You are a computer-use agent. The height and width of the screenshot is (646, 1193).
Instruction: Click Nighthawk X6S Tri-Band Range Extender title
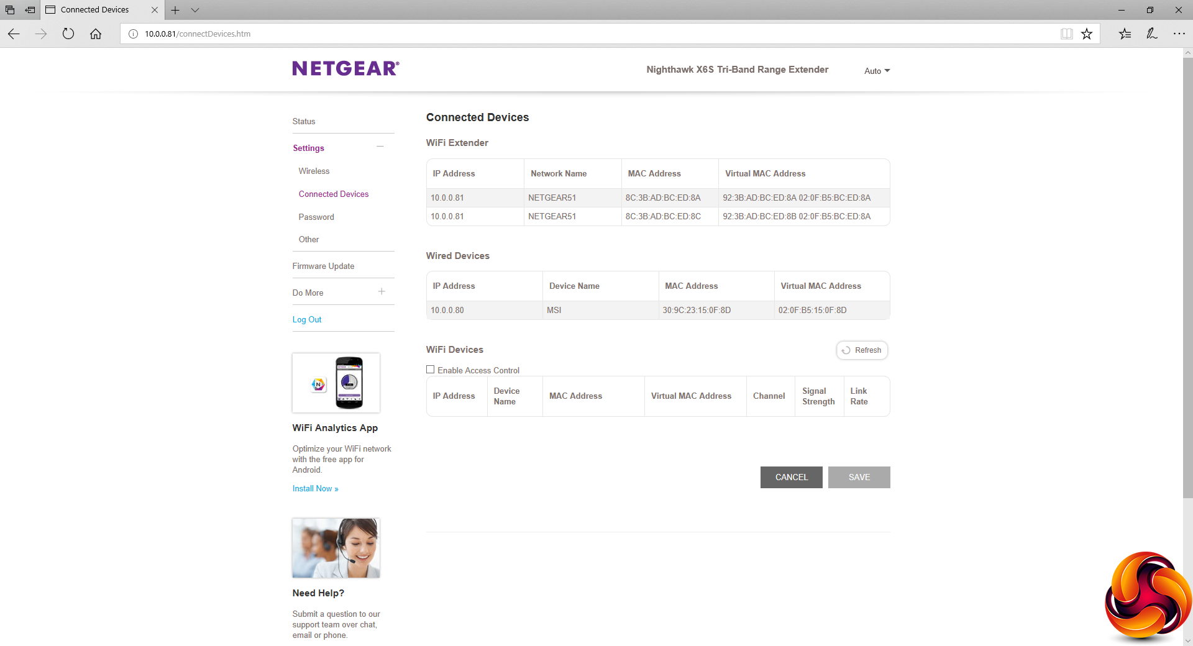[738, 70]
